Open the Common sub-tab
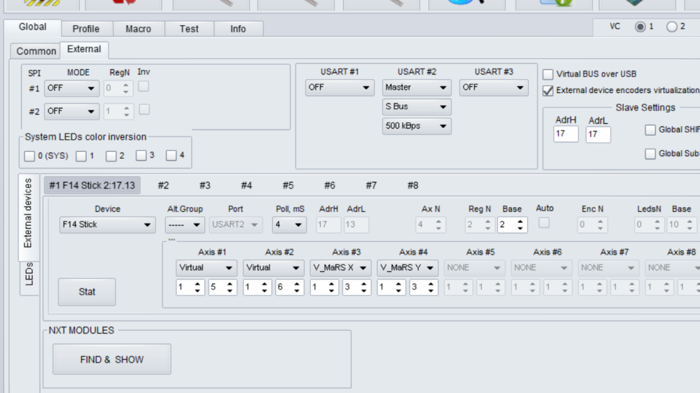700x393 pixels. coord(36,51)
